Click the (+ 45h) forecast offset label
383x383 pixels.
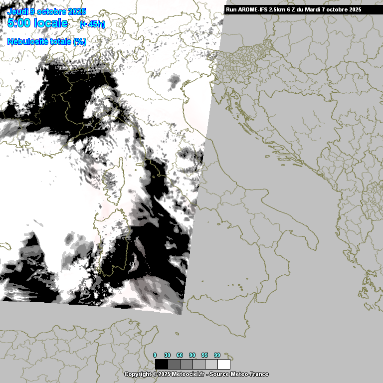(x=92, y=24)
